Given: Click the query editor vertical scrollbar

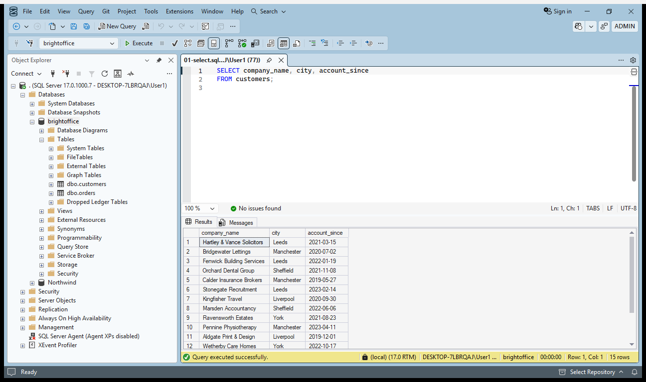Looking at the screenshot, I should click(634, 134).
